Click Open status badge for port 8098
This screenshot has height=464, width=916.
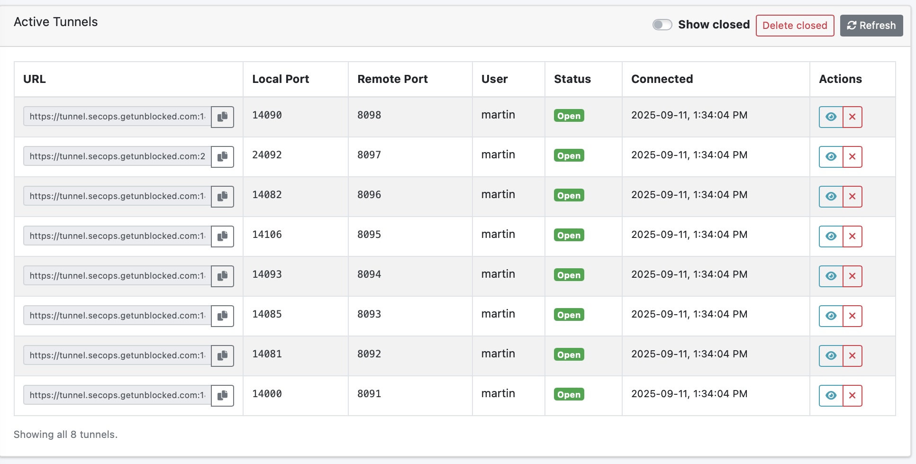(x=569, y=116)
